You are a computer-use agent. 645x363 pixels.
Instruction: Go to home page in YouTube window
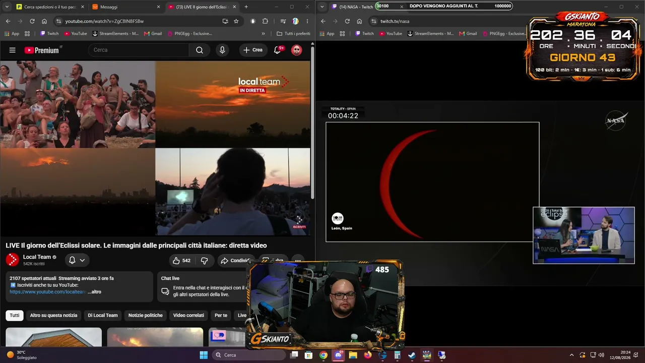[44, 21]
